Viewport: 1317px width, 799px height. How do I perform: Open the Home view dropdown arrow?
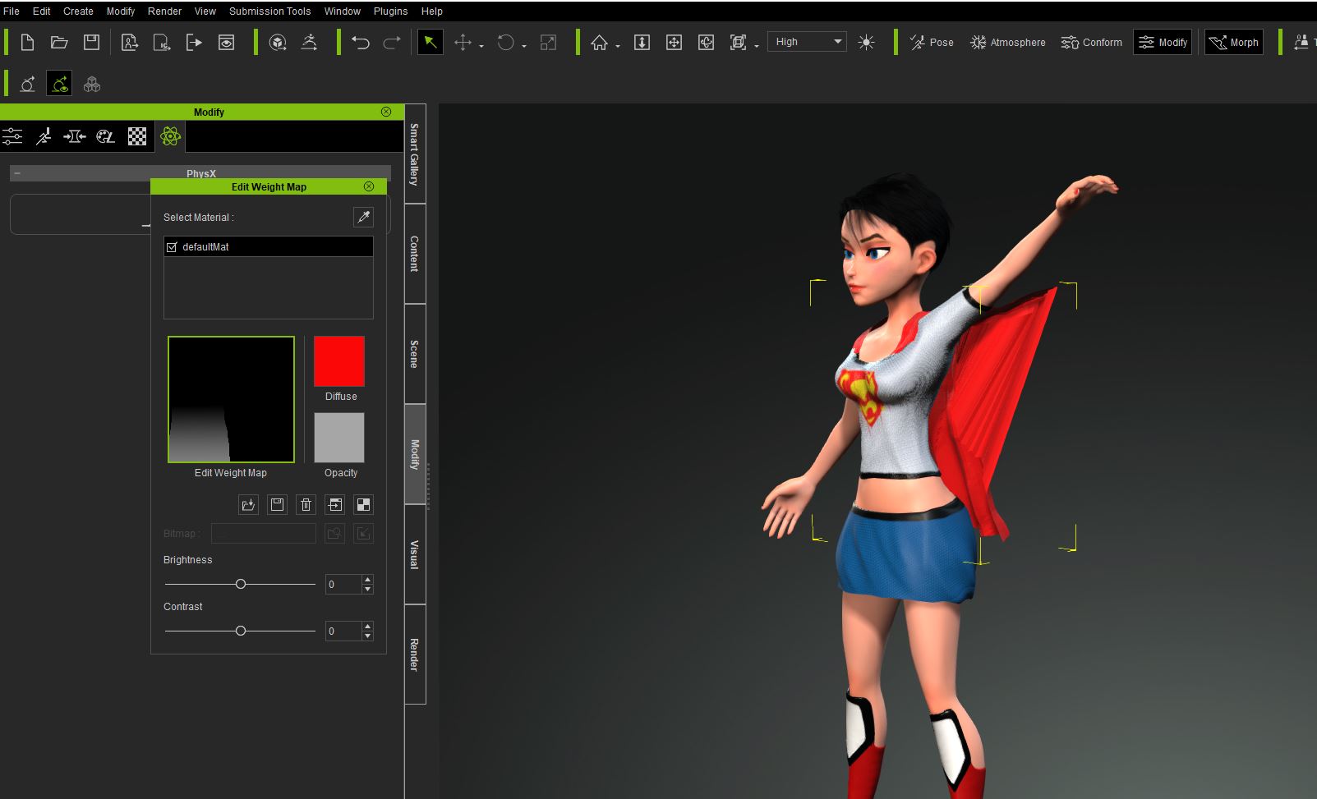(x=618, y=47)
